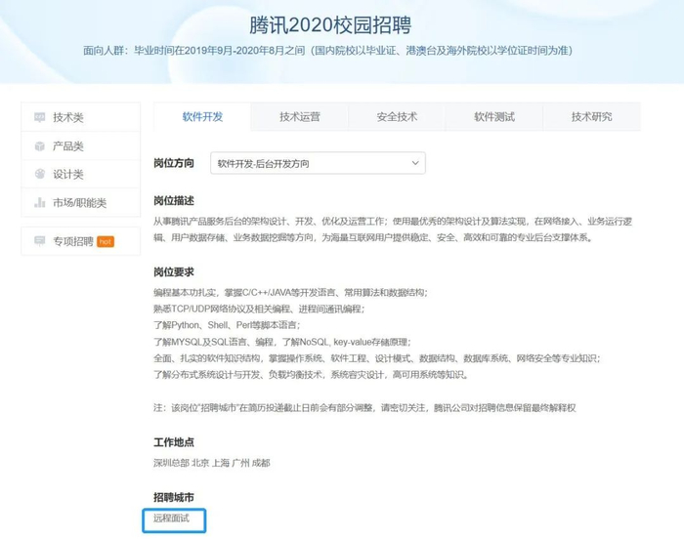This screenshot has width=684, height=539.
Task: Switch to the 软件测试 tab
Action: (x=494, y=117)
